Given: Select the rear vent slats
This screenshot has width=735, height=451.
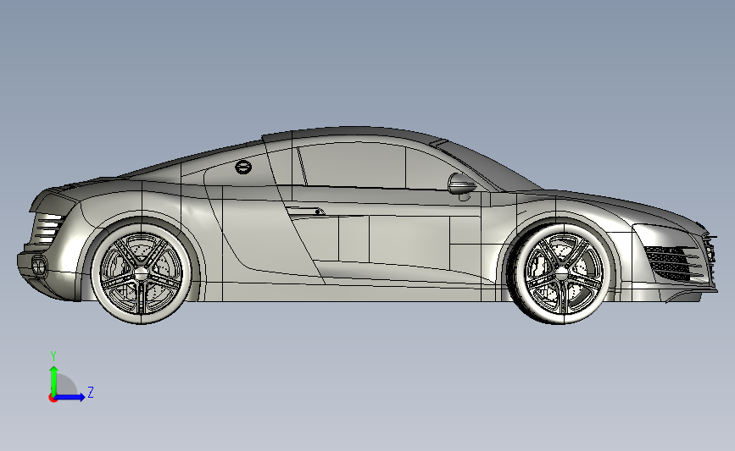Looking at the screenshot, I should tap(48, 228).
